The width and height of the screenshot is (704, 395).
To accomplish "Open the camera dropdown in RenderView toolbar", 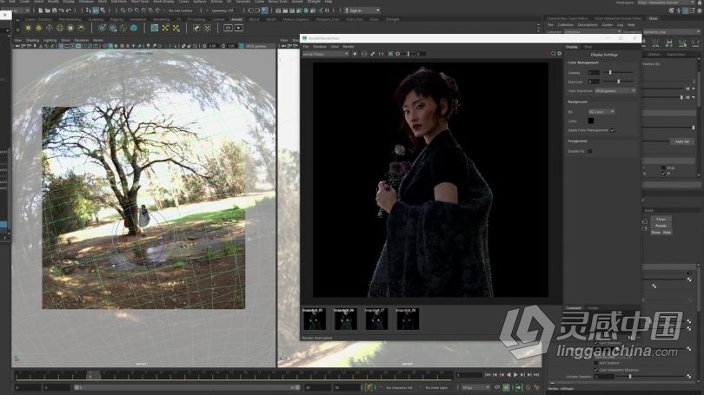I will pyautogui.click(x=325, y=54).
